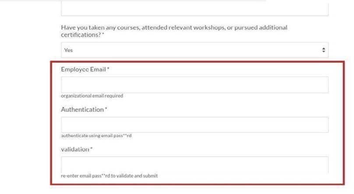Select the 'Yes' value shown in the dropdown
354x194 pixels.
69,50
